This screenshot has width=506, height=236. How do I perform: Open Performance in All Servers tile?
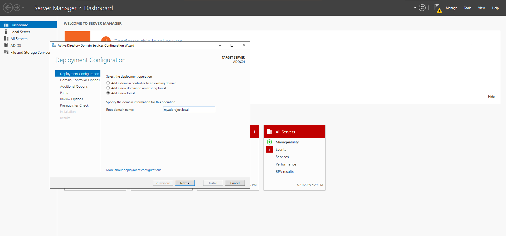(x=286, y=164)
